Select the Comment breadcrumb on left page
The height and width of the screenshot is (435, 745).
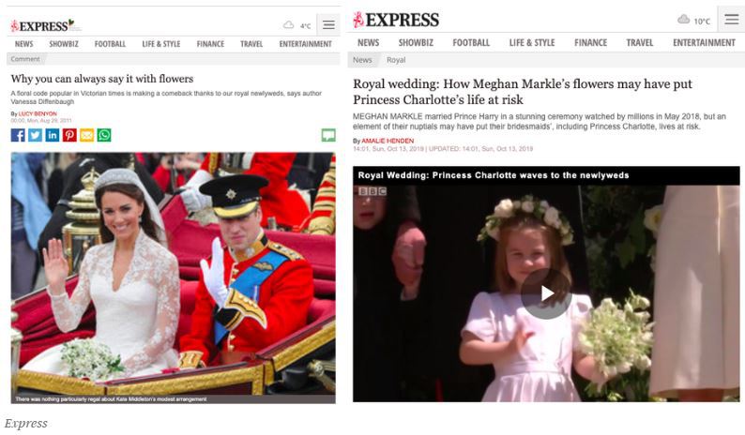click(25, 59)
